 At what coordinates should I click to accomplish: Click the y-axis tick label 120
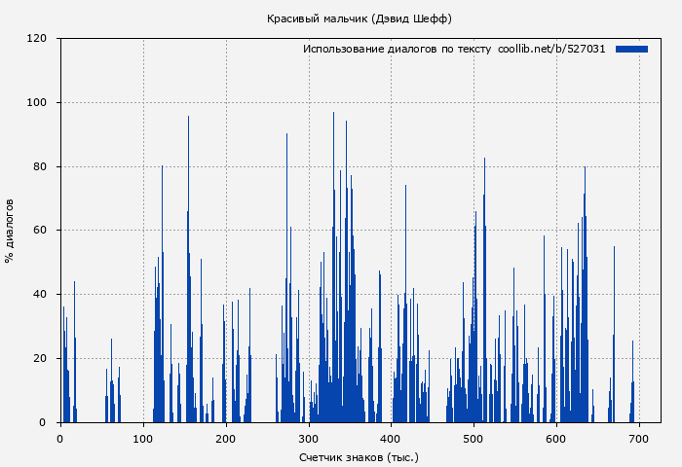[37, 39]
